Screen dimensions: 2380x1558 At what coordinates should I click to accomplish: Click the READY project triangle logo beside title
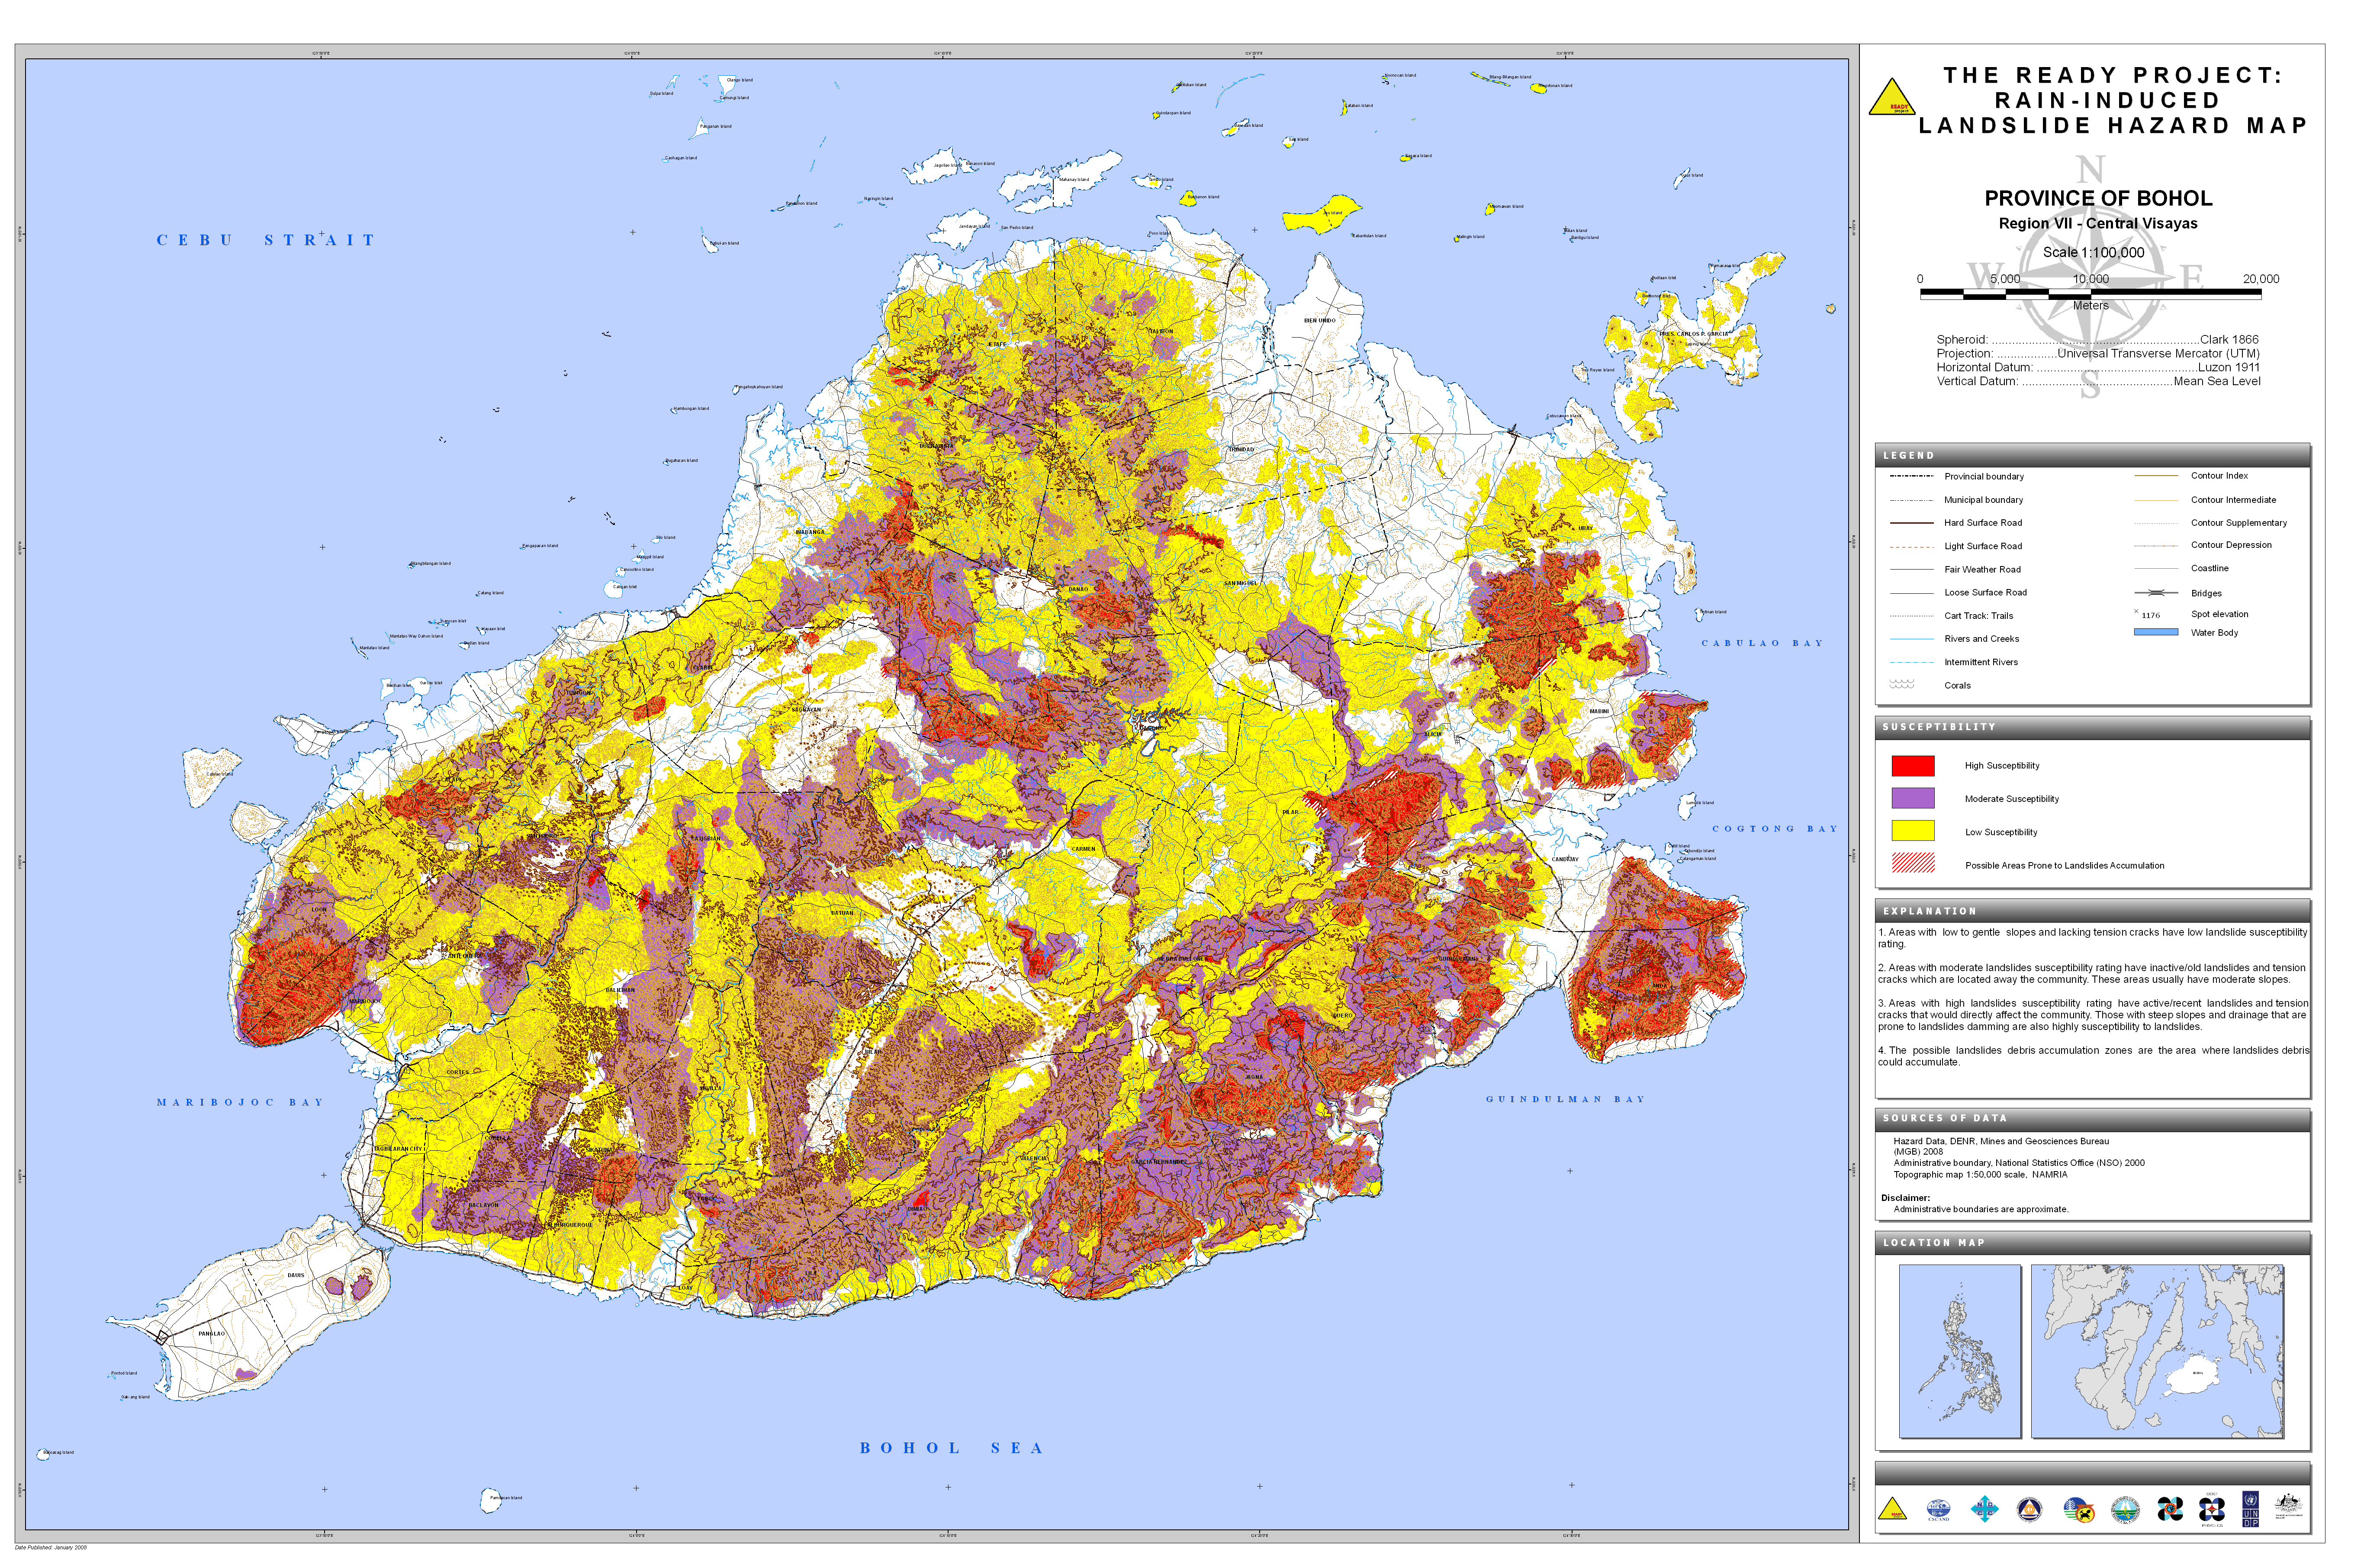click(1892, 97)
